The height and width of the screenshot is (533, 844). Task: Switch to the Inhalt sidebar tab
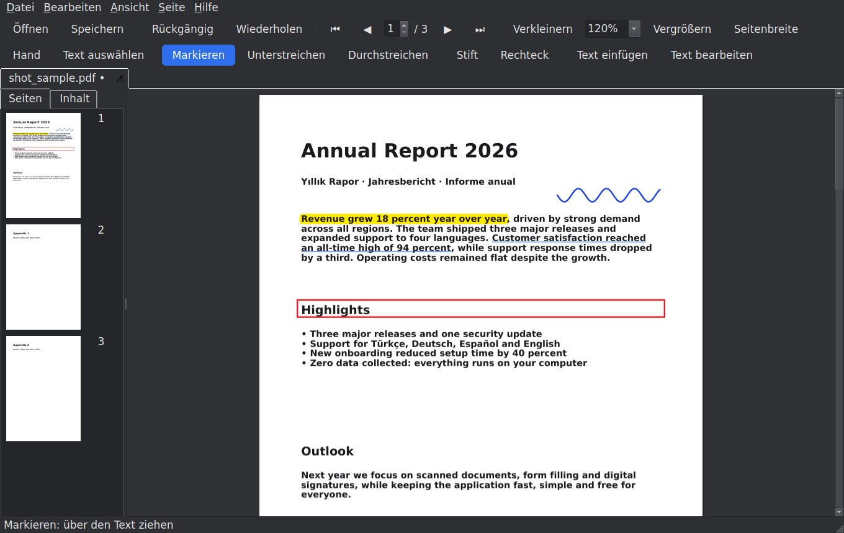coord(74,99)
